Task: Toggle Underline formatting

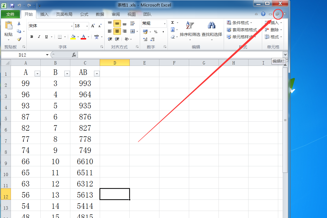Action: click(46, 37)
